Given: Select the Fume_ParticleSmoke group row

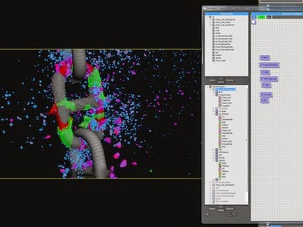Looking at the screenshot, I should click(224, 47).
